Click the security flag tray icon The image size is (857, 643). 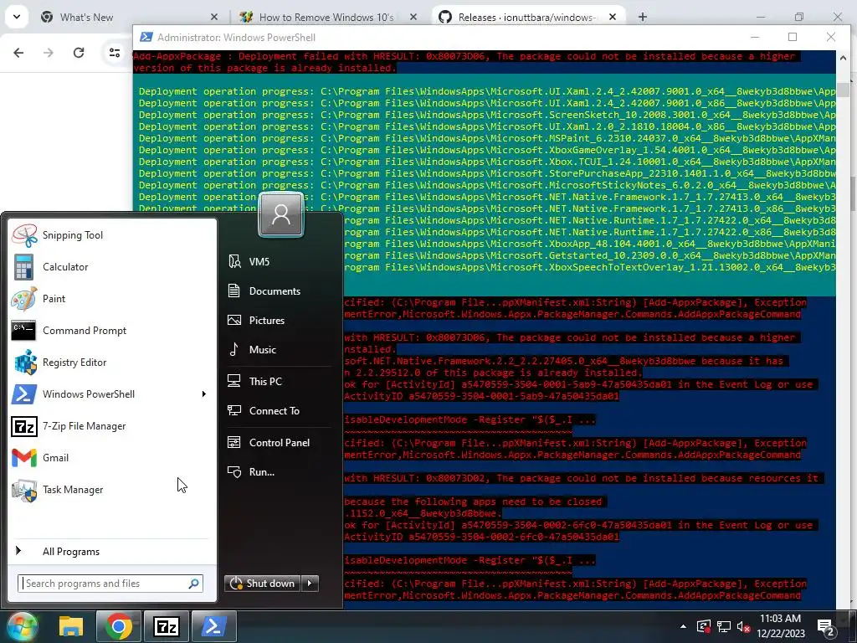pyautogui.click(x=703, y=626)
